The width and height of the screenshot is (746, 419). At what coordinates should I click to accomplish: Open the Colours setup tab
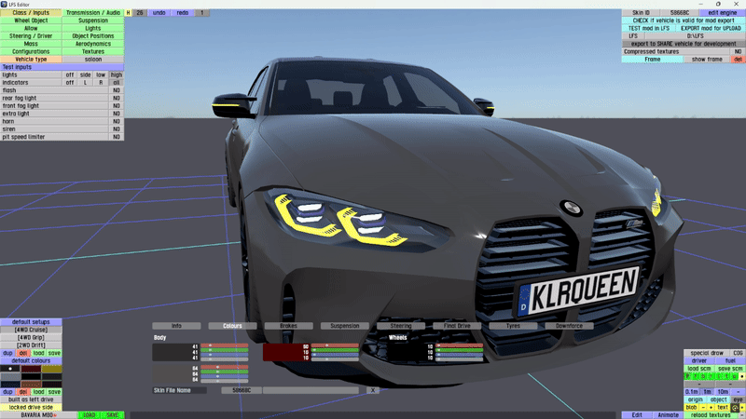point(232,326)
